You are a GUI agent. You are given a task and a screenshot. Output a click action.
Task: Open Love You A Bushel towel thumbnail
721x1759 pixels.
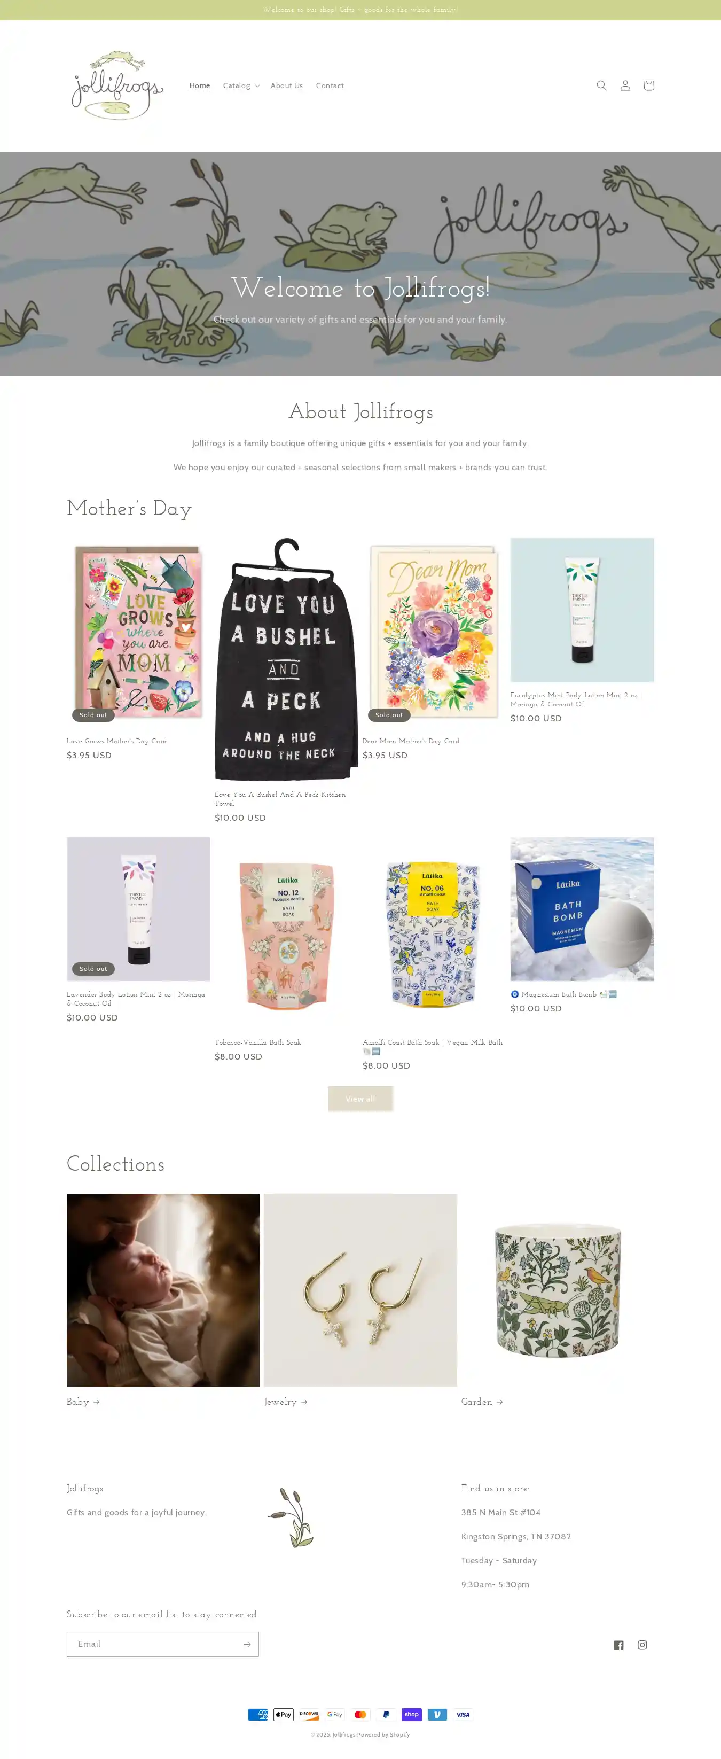point(286,659)
